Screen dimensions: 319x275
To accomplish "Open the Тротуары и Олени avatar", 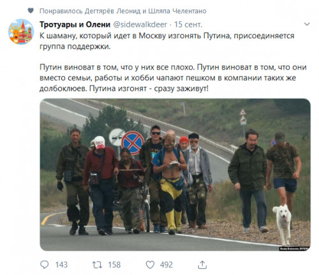I will point(21,31).
